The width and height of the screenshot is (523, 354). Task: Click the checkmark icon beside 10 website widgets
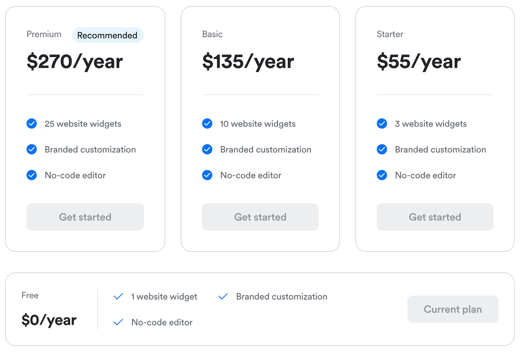click(207, 124)
